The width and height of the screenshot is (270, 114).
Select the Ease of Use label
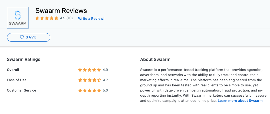pos(17,80)
